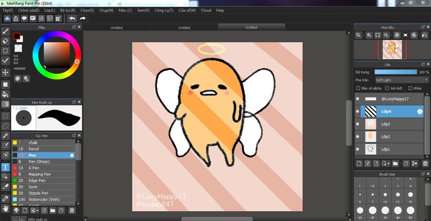Click the Redo arrow
Screen dimensions: 431x221
82,19
